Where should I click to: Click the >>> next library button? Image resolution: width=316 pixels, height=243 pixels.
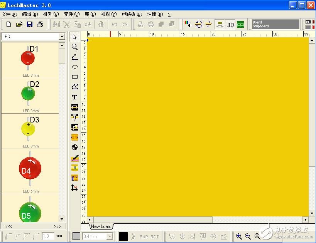point(57,226)
